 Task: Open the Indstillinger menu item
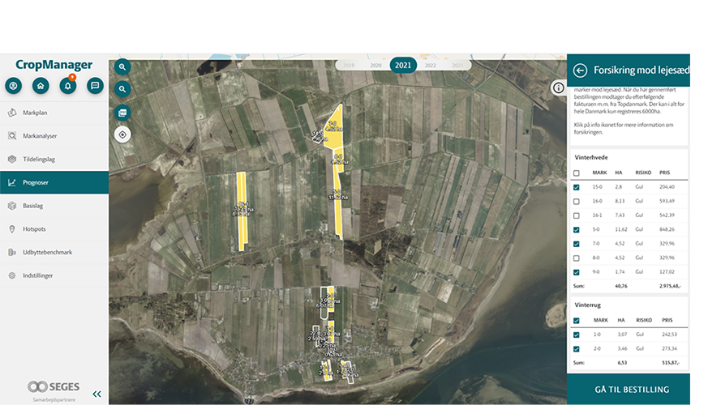54,275
